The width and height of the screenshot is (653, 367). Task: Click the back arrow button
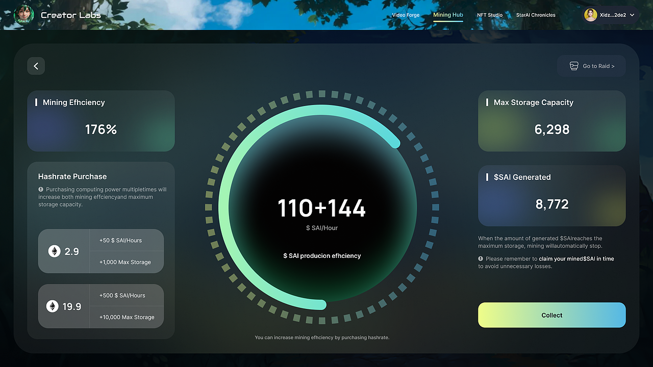36,66
